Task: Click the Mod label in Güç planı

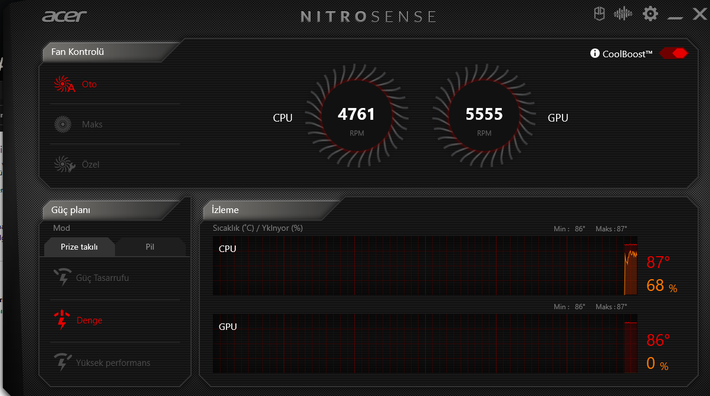Action: [x=61, y=228]
